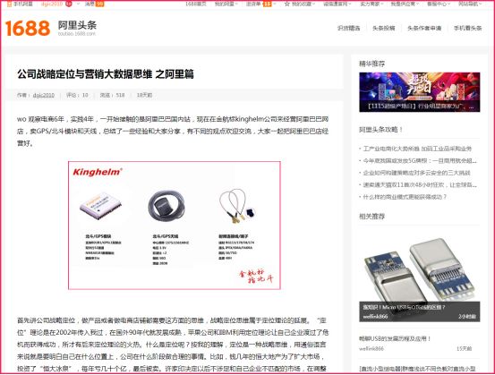Click the 评论 10 comment count

[x=77, y=95]
